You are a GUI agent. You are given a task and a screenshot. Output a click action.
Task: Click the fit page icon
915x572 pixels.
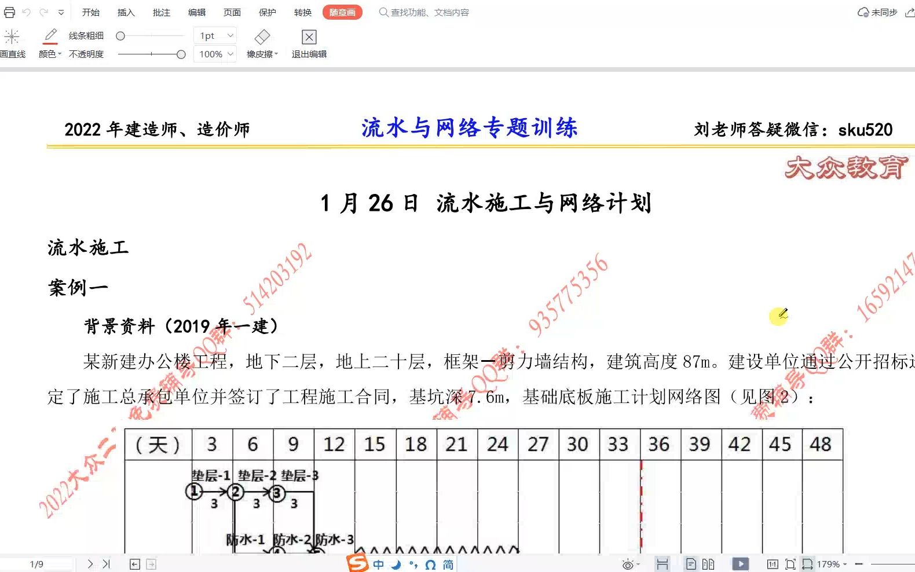pyautogui.click(x=790, y=564)
